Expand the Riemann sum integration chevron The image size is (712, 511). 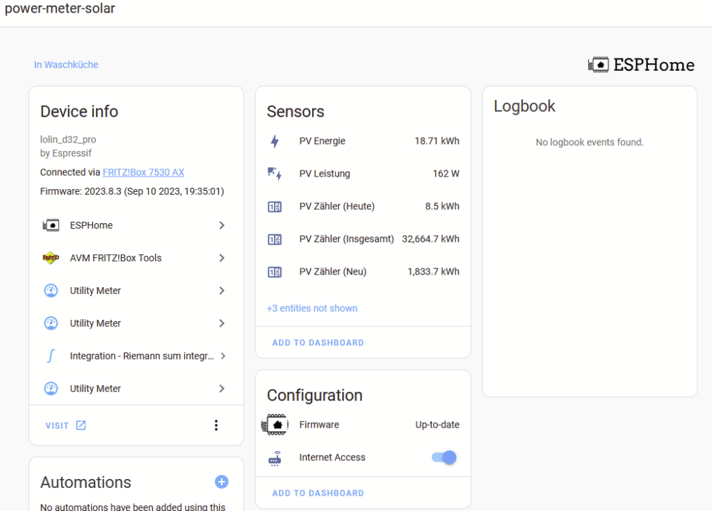[222, 356]
